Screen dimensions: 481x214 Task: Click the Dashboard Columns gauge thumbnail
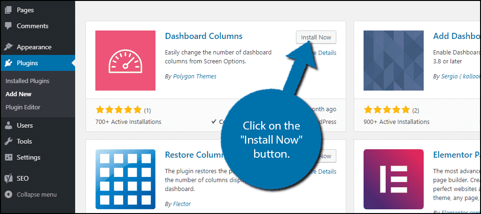125,61
